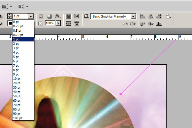Align right edges icon

tap(159, 16)
